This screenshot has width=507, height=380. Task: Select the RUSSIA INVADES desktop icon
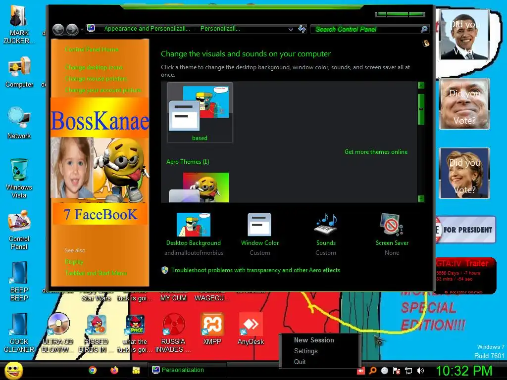[173, 333]
